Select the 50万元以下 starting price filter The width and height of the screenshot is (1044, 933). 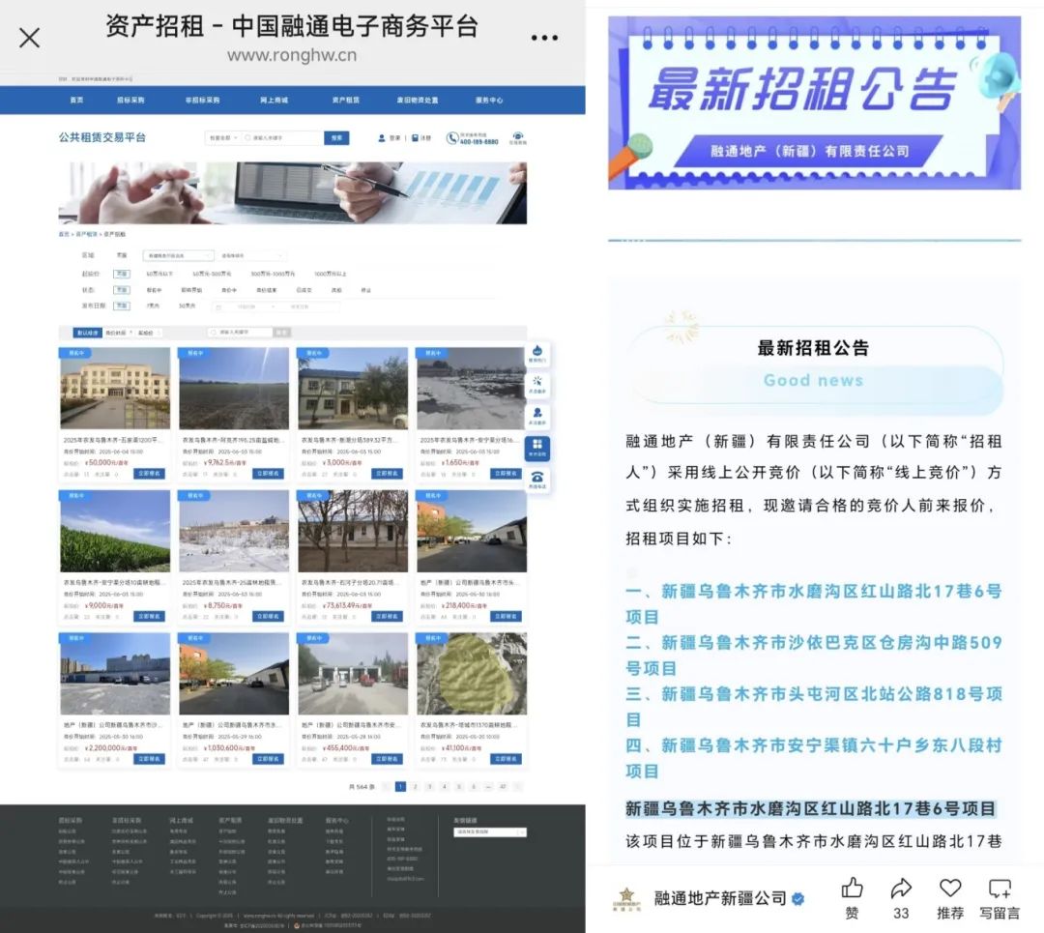pyautogui.click(x=158, y=274)
